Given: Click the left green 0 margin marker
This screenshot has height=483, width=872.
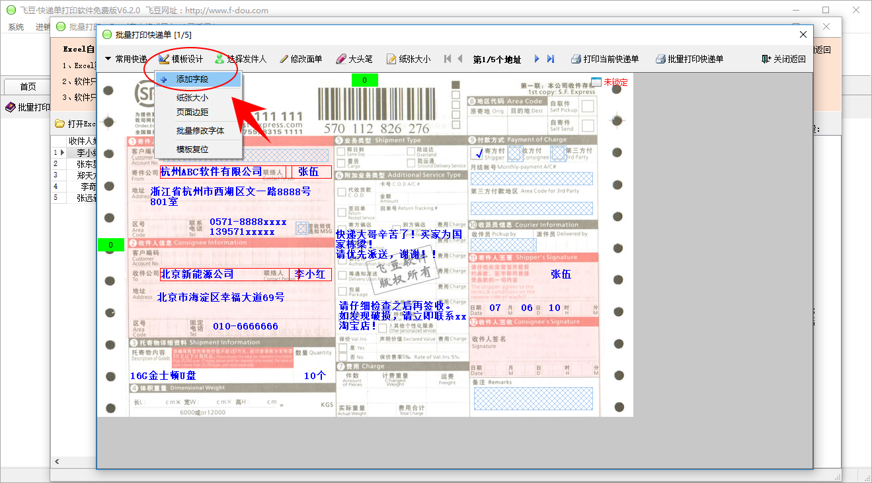Looking at the screenshot, I should (111, 245).
